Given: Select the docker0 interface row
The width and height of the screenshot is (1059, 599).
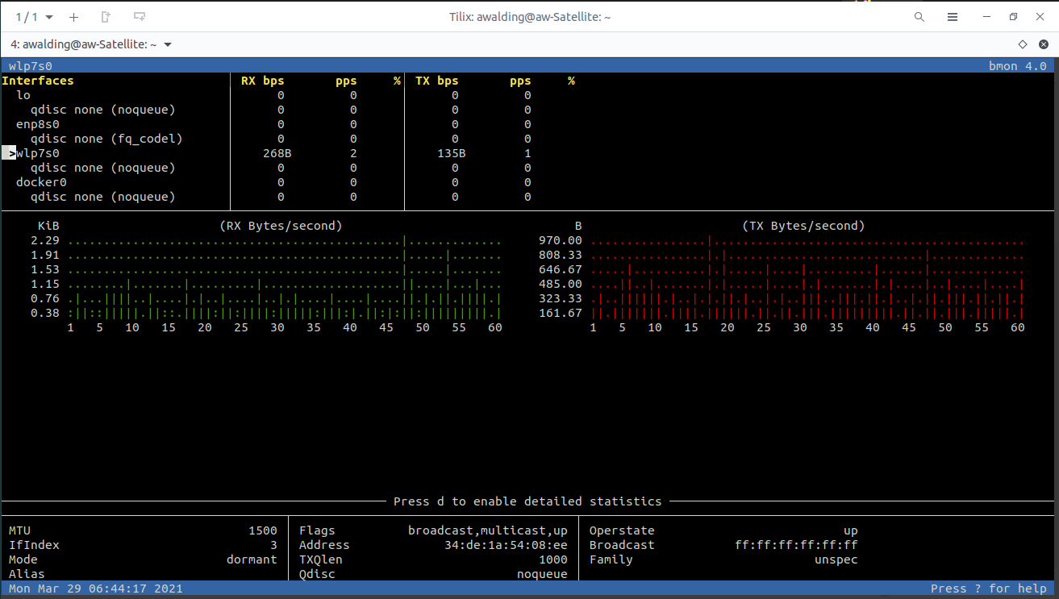Looking at the screenshot, I should 41,182.
